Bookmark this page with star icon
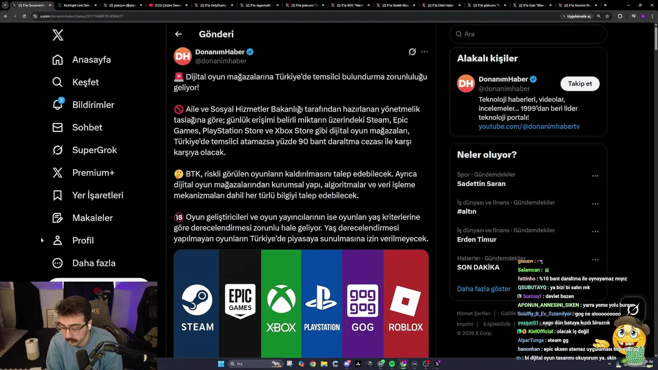This screenshot has height=370, width=658. (x=607, y=16)
